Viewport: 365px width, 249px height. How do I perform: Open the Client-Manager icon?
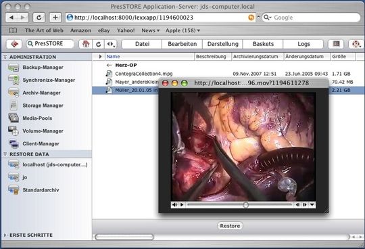[14, 143]
